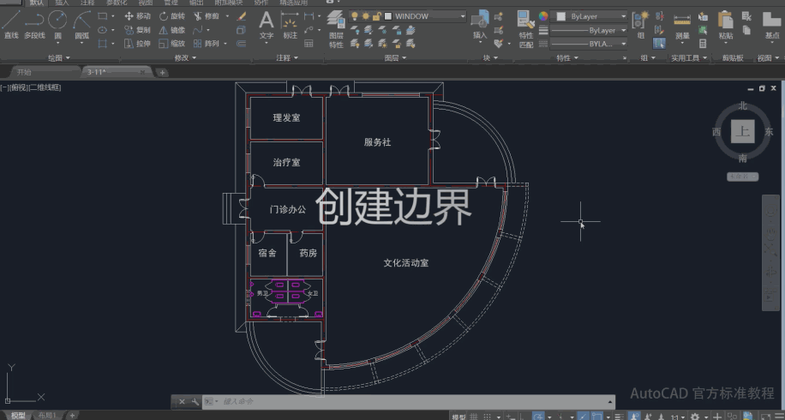Screen dimensions: 785x420
Task: Click the Array (阵列) tool
Action: click(x=207, y=44)
